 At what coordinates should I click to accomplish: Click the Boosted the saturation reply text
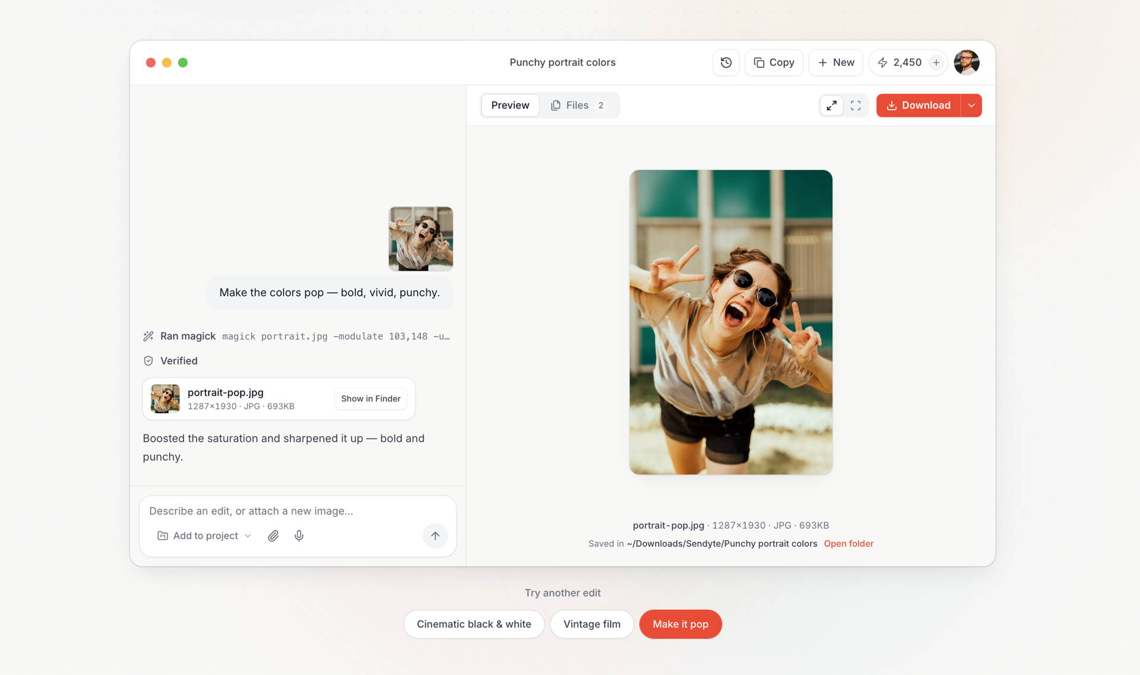(x=284, y=448)
